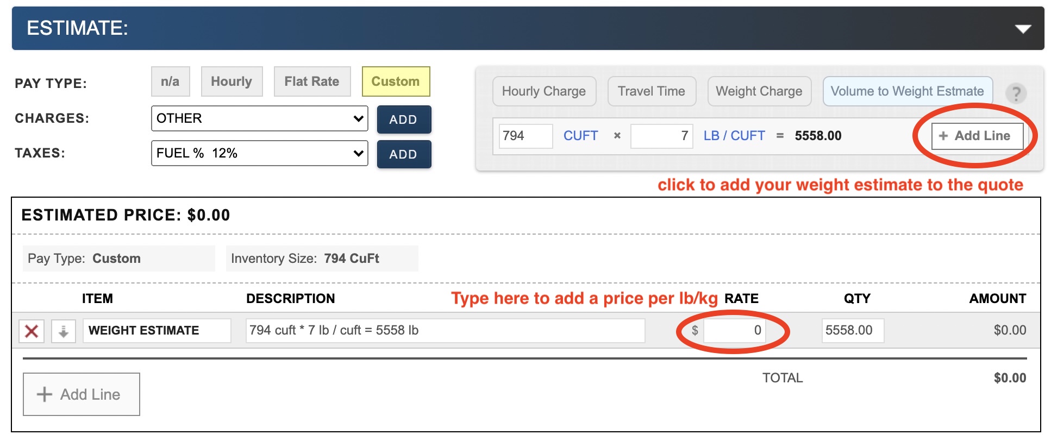
Task: Open the Charges OTHER dropdown
Action: tap(259, 118)
